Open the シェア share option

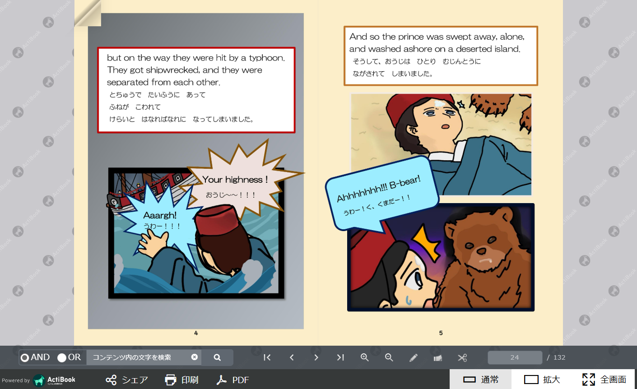pos(127,380)
